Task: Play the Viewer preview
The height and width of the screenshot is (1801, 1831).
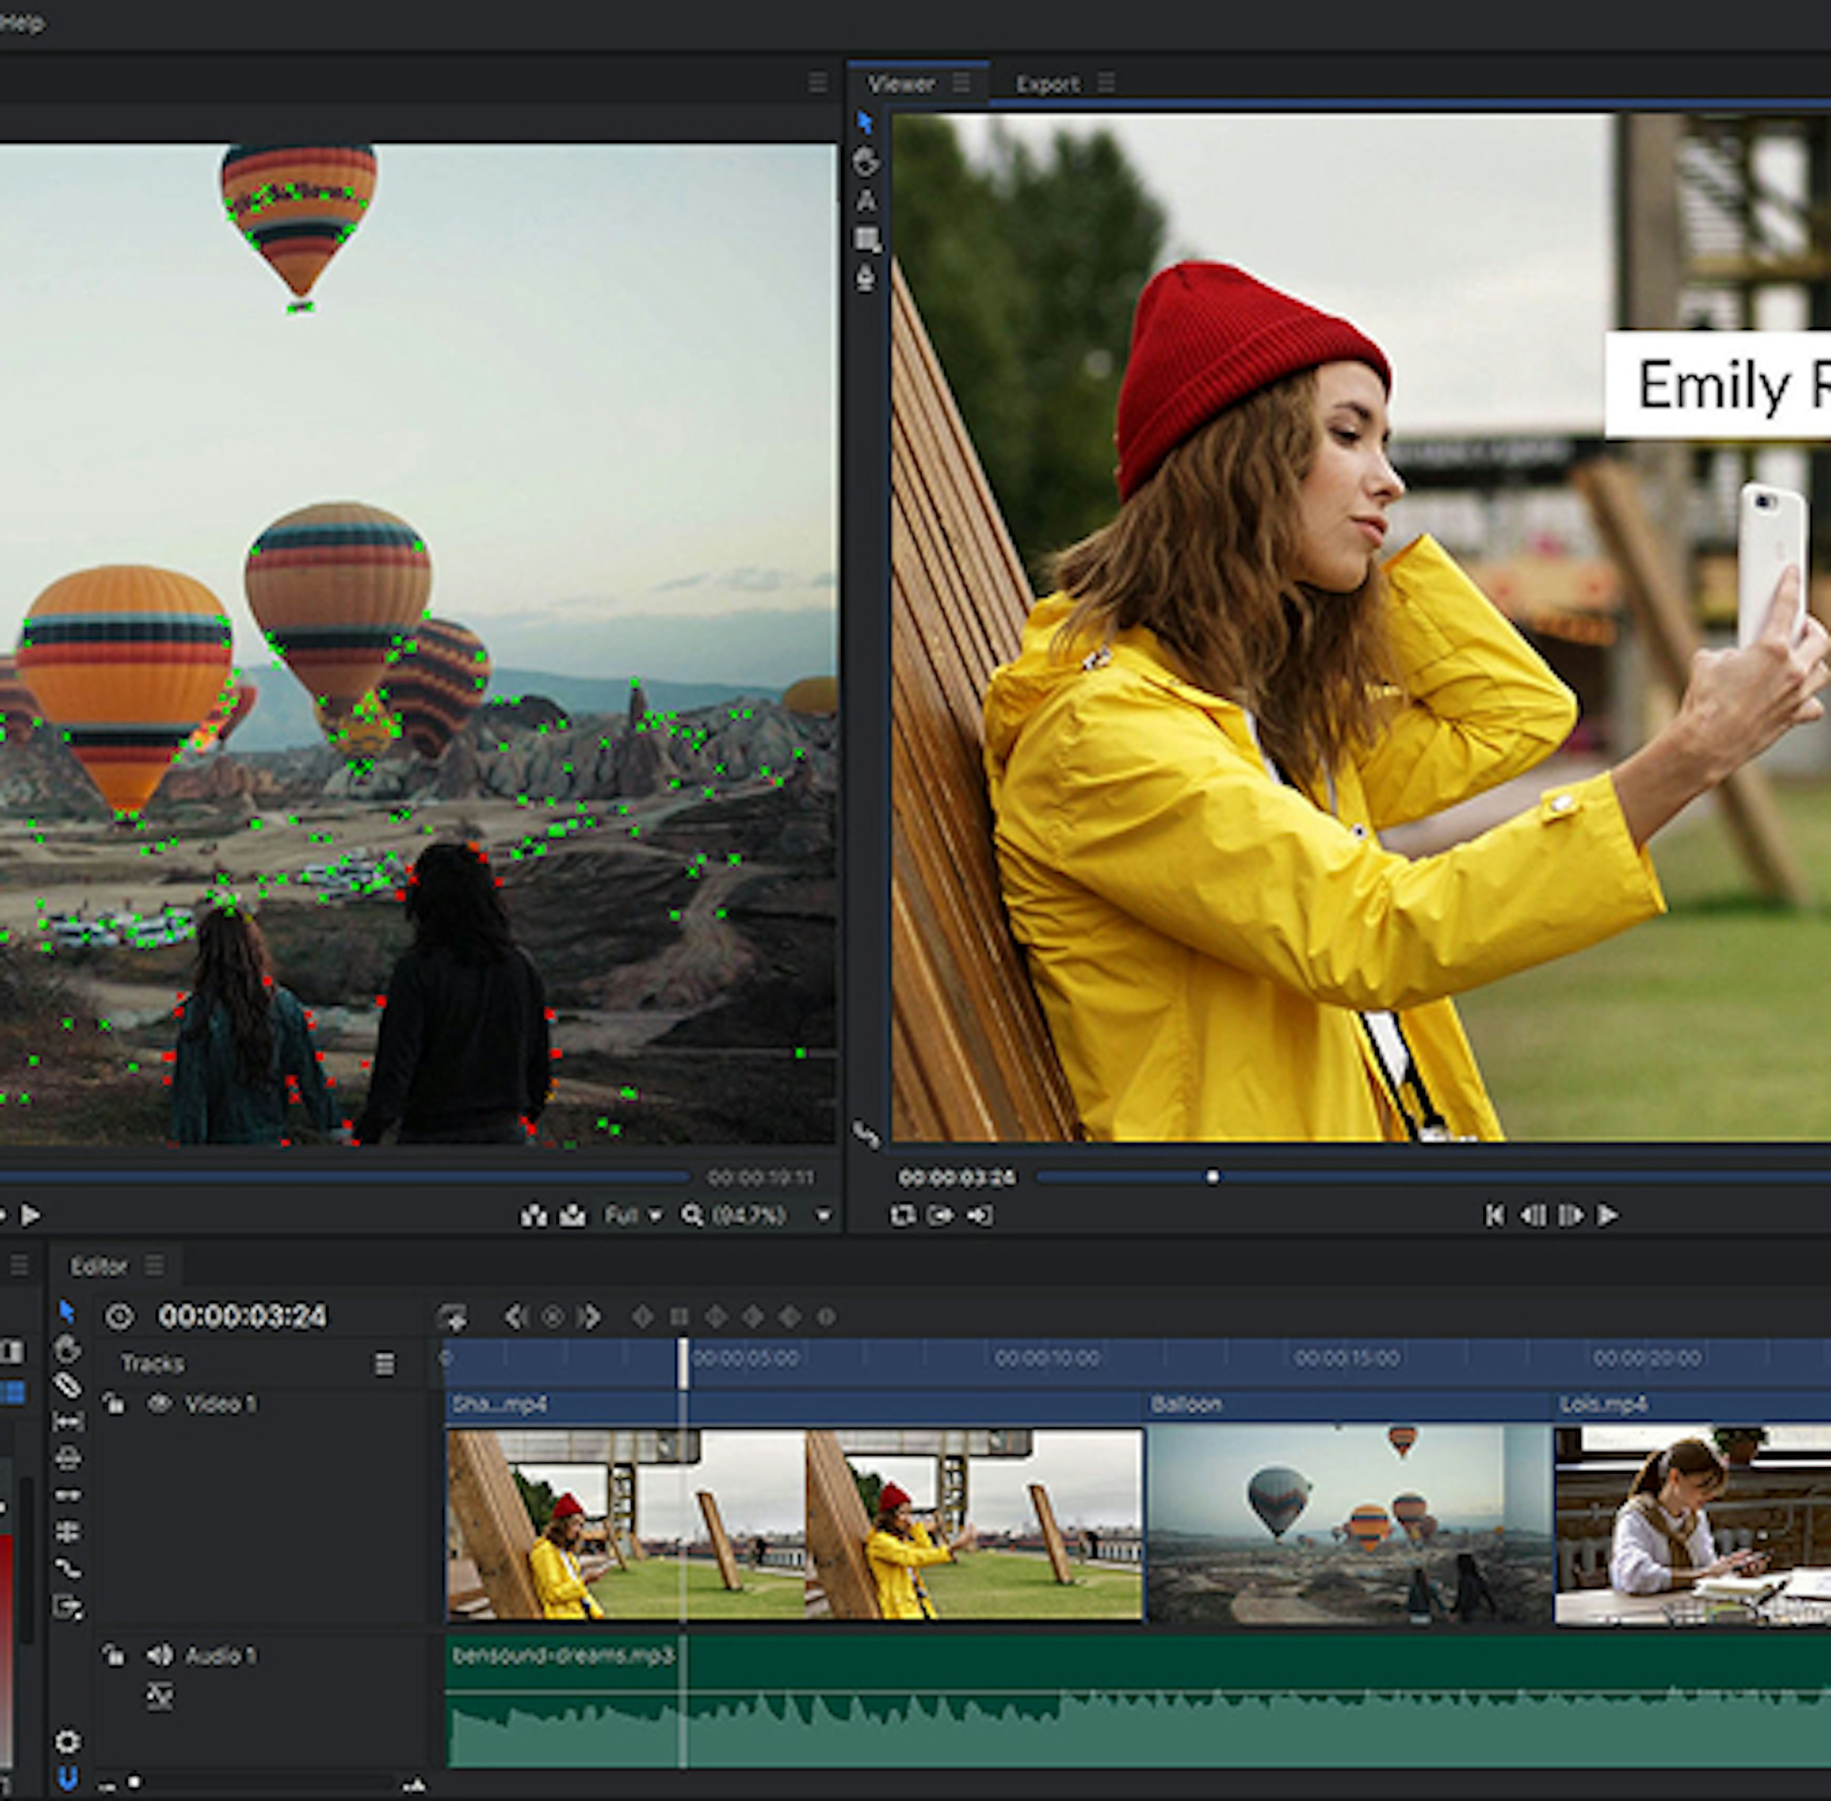Action: [1608, 1214]
